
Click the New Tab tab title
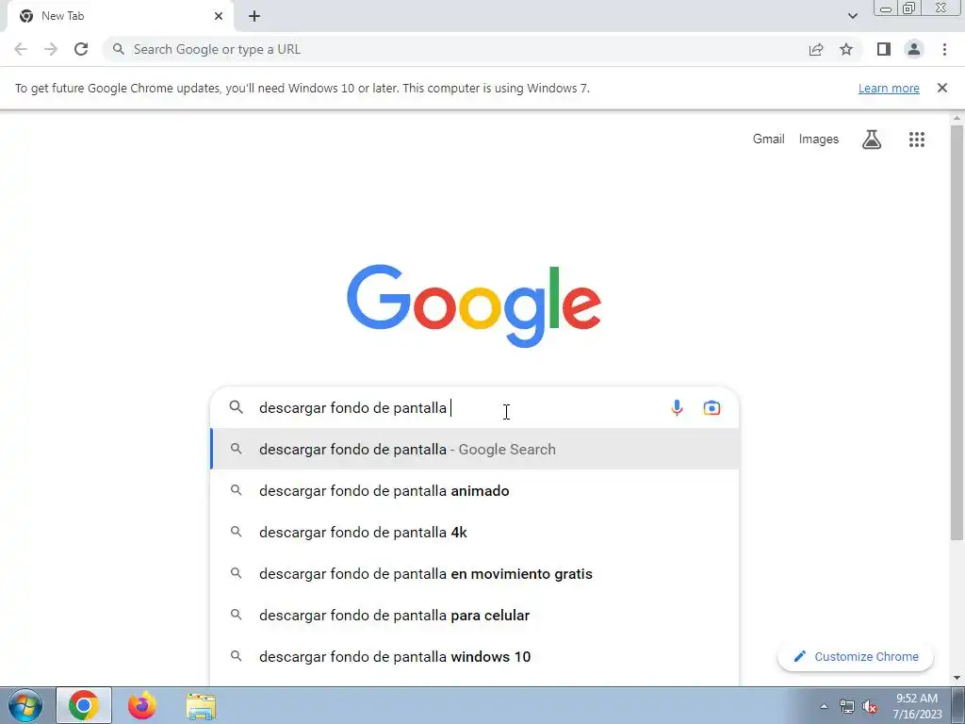[x=63, y=16]
